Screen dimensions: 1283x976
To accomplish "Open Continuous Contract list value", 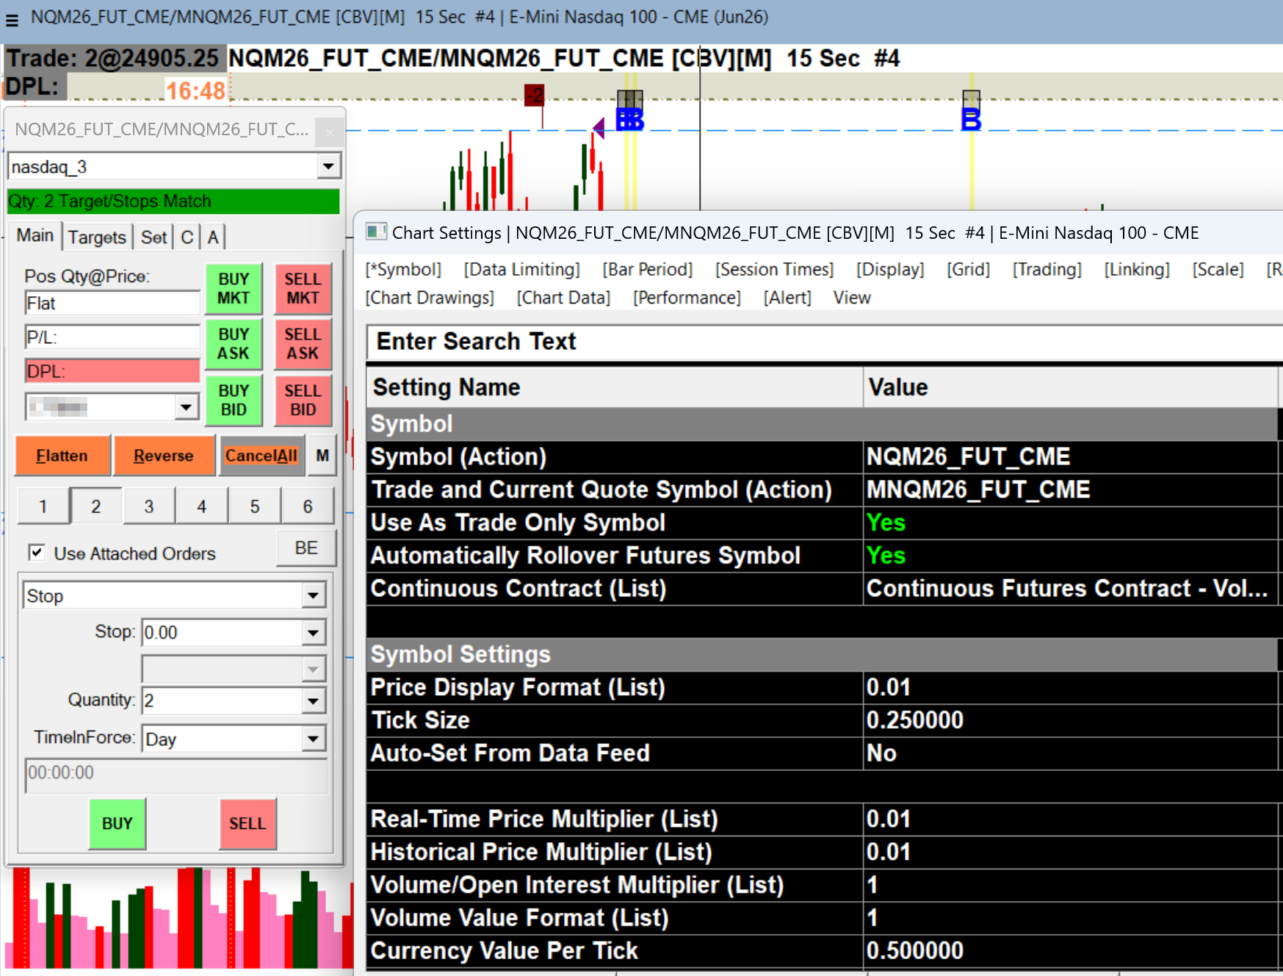I will click(1071, 589).
